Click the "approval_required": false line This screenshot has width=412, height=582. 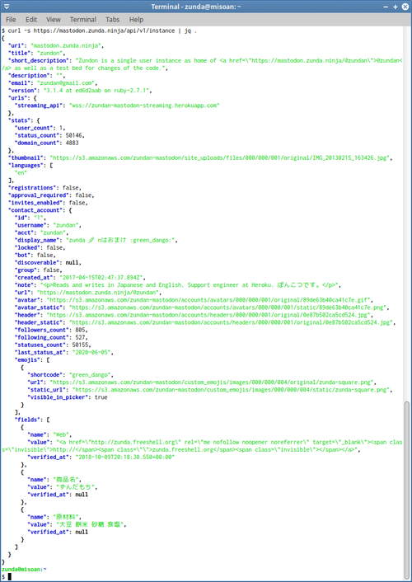(51, 195)
